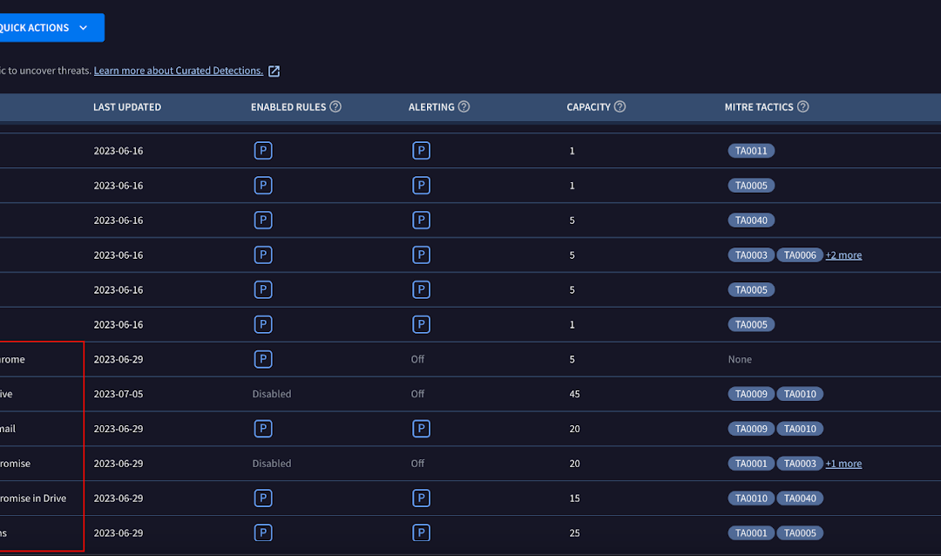Click the MITRE Tactics column header

tap(759, 107)
